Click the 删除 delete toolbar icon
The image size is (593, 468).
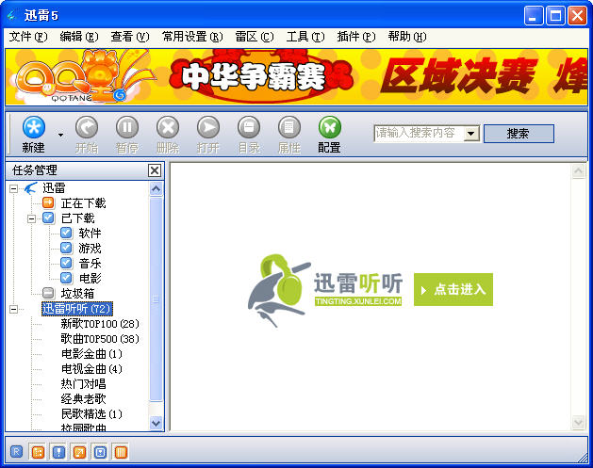point(168,127)
